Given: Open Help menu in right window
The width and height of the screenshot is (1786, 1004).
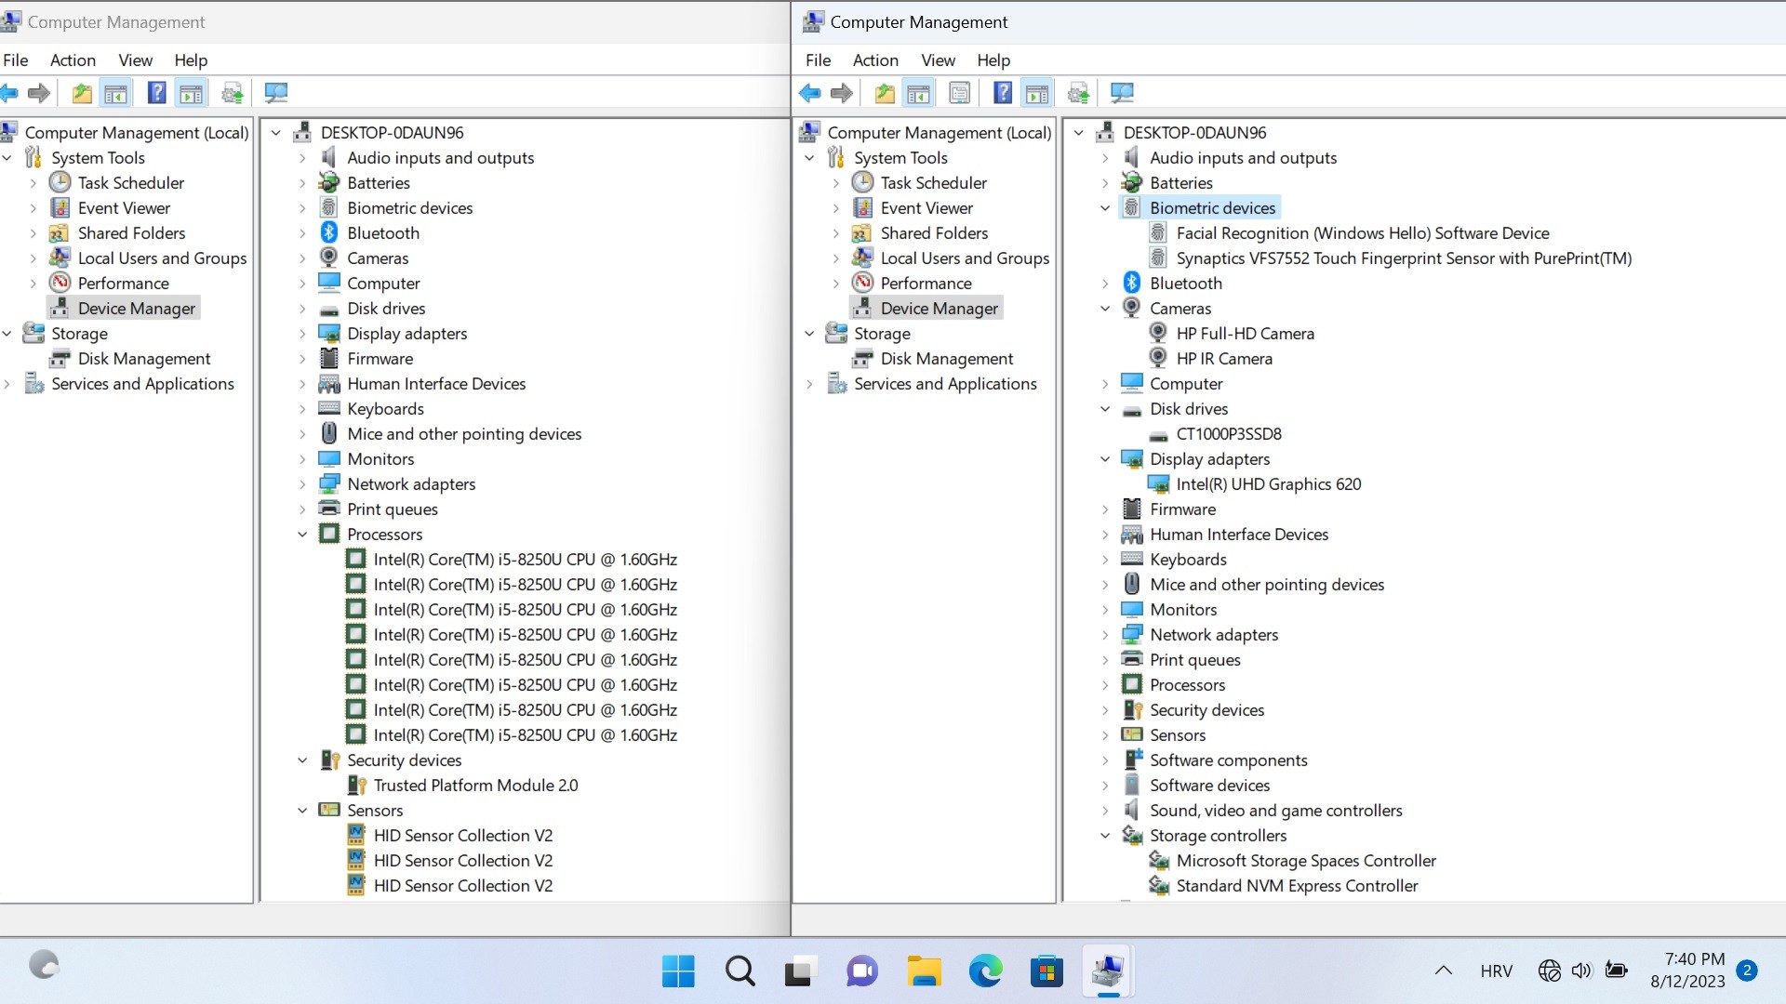Looking at the screenshot, I should [993, 60].
